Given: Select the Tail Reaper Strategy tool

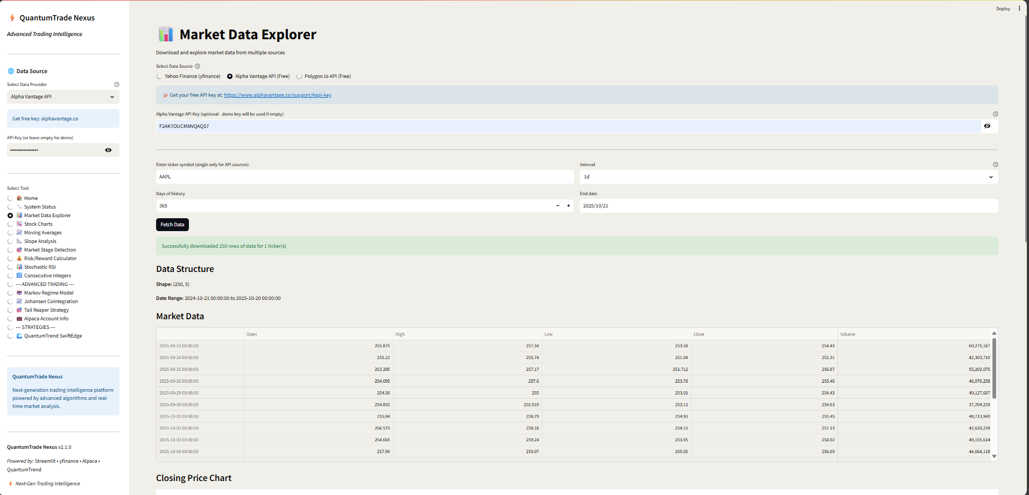Looking at the screenshot, I should click(x=38, y=310).
